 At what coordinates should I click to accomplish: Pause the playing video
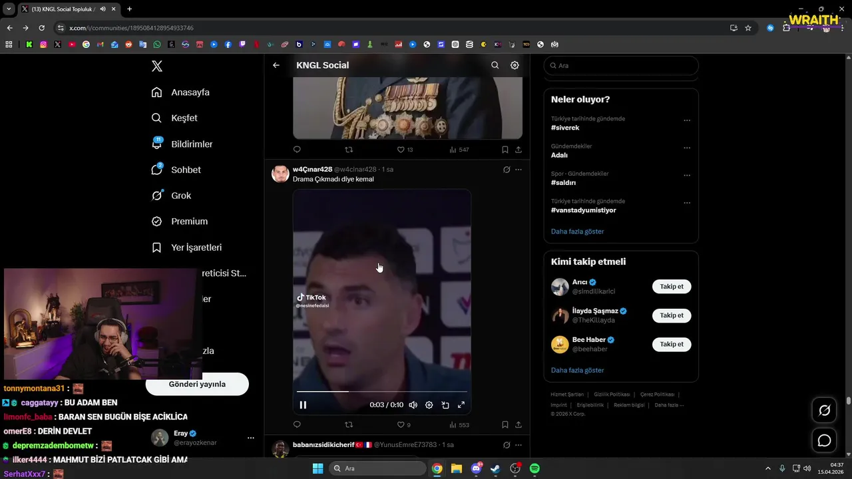pyautogui.click(x=303, y=404)
